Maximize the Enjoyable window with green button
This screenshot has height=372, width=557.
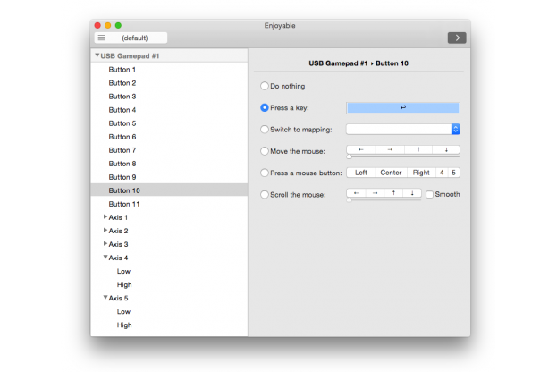point(118,25)
